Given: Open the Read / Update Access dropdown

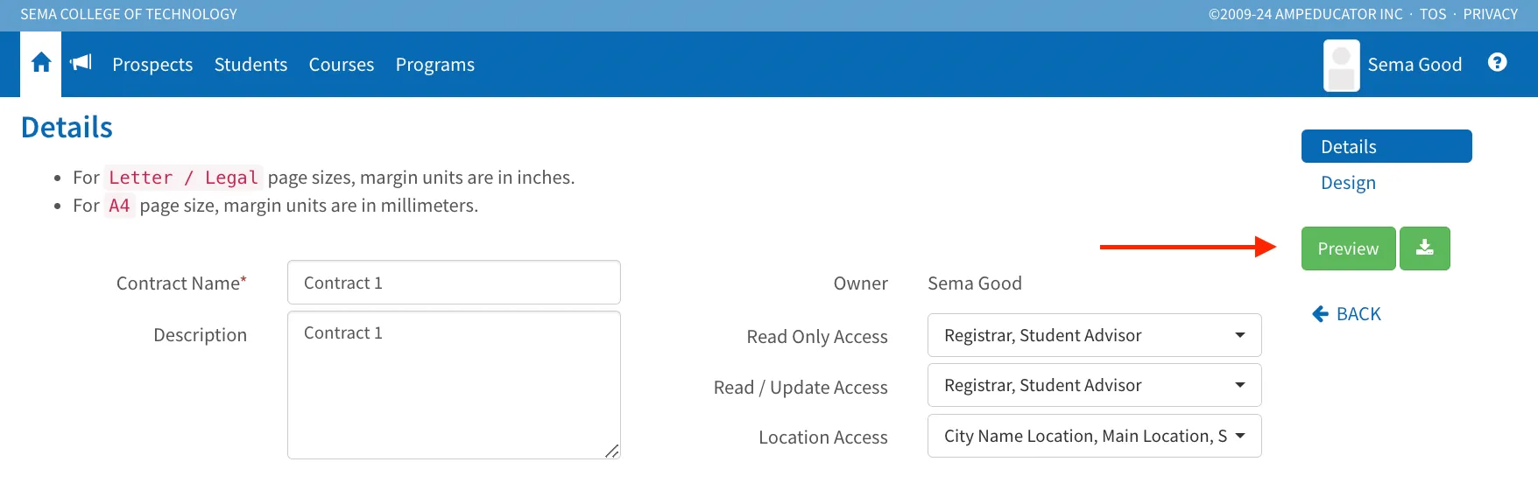Looking at the screenshot, I should 1094,385.
